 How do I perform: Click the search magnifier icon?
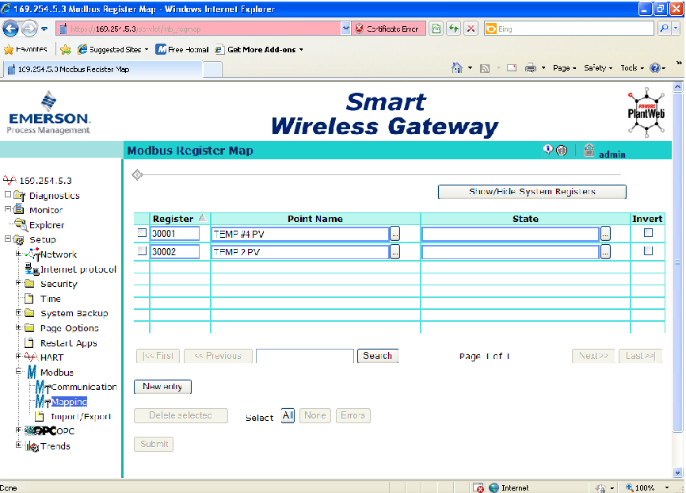664,29
